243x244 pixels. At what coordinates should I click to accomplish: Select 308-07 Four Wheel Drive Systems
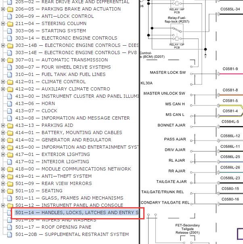[63, 67]
